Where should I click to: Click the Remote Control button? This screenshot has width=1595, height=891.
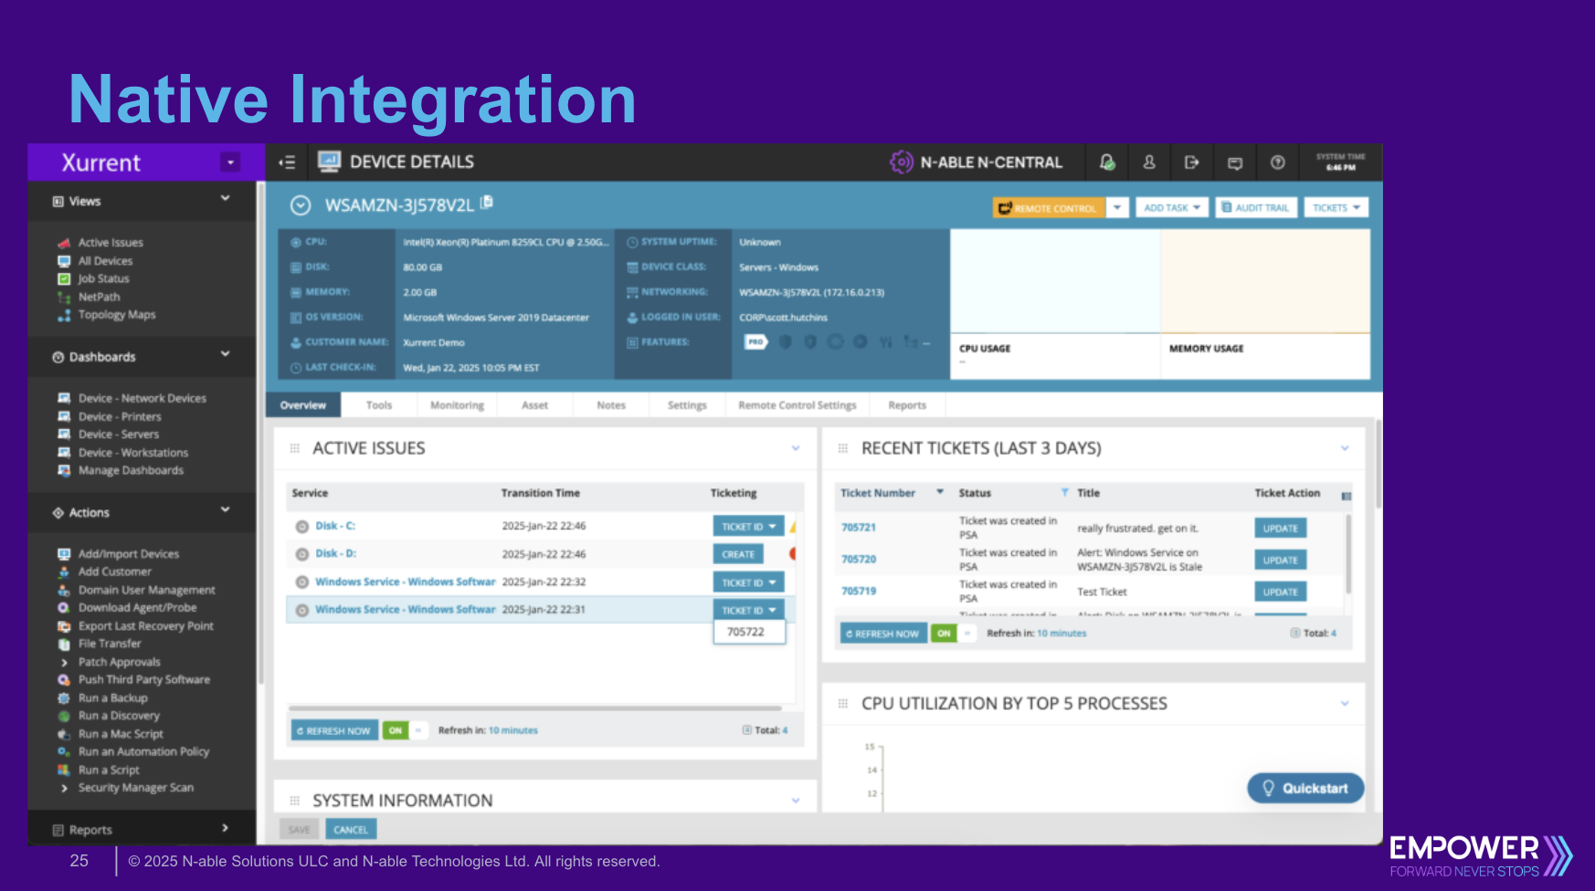click(1049, 208)
